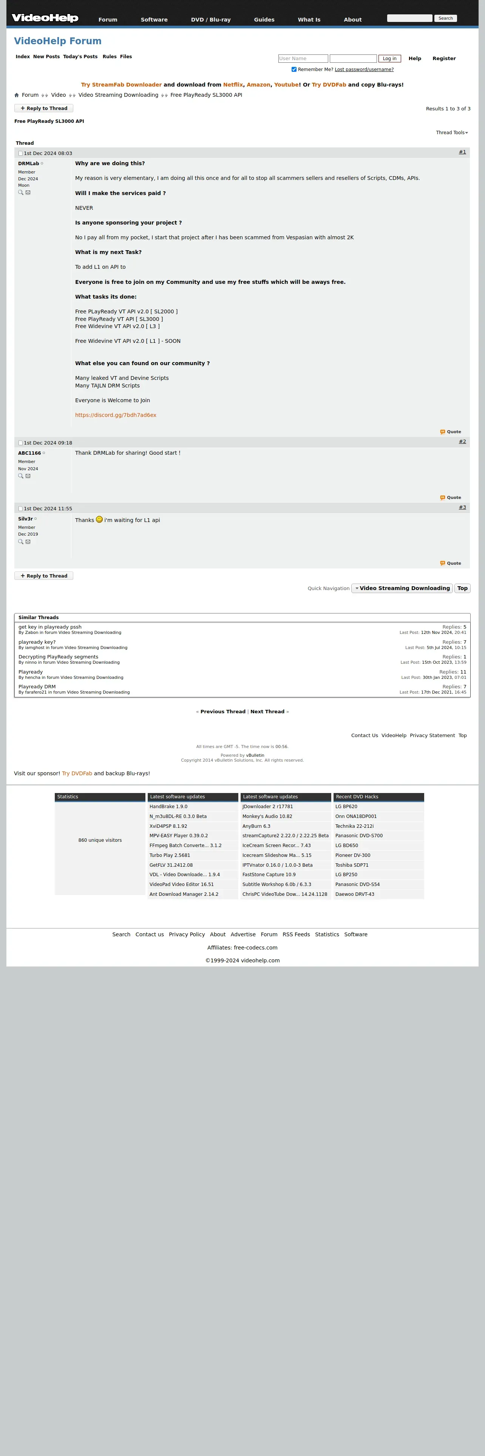
Task: Open the Software menu in top bar
Action: [154, 20]
